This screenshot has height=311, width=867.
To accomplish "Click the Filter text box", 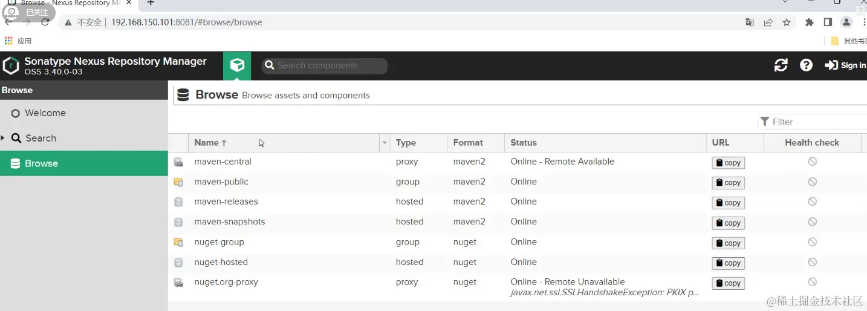I will tap(816, 122).
